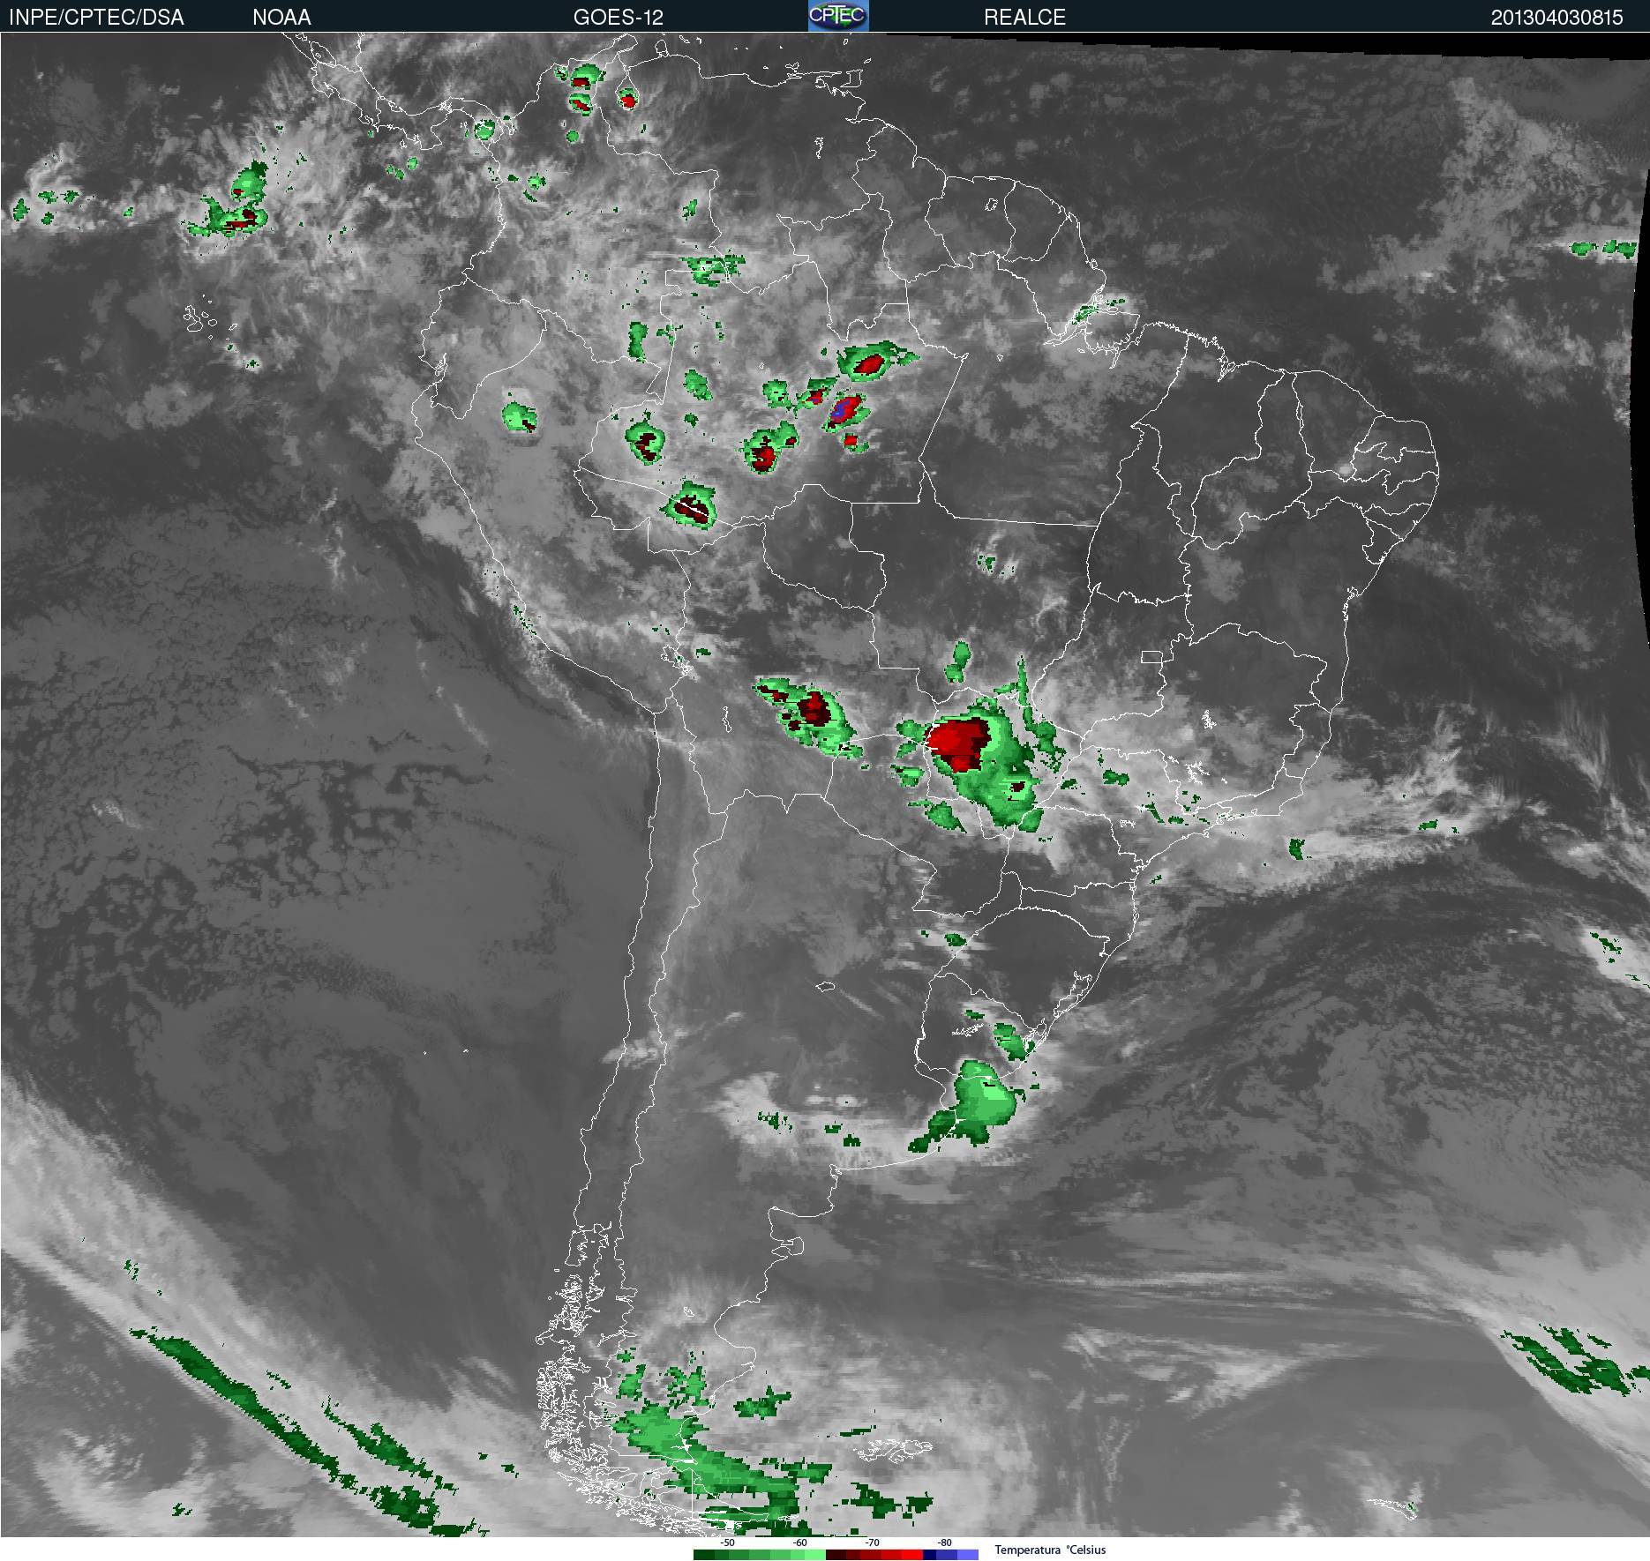This screenshot has height=1561, width=1650.
Task: Click the -70 value on legend
Action: click(873, 1542)
